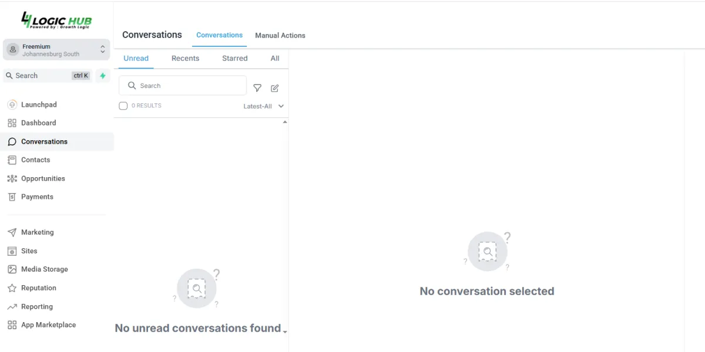The image size is (705, 352).
Task: Click the Reputation star icon
Action: point(12,288)
